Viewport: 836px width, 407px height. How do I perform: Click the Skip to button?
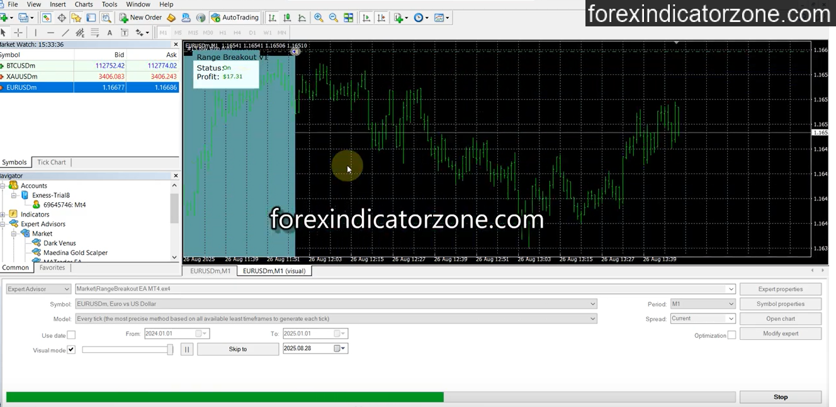(x=238, y=349)
